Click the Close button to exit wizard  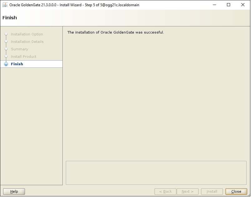coord(236,191)
